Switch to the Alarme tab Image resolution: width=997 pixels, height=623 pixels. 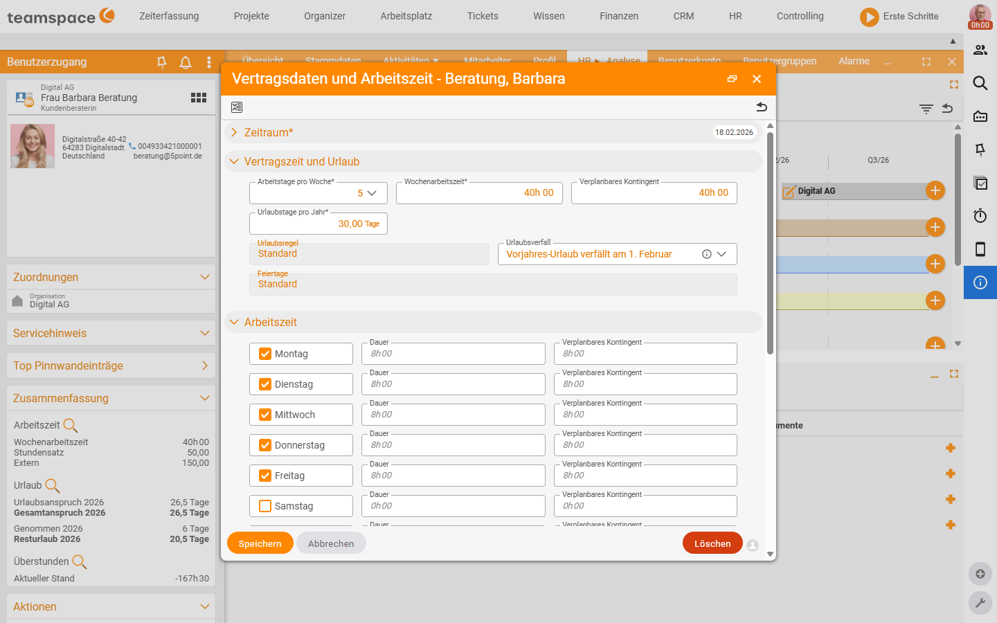point(854,61)
